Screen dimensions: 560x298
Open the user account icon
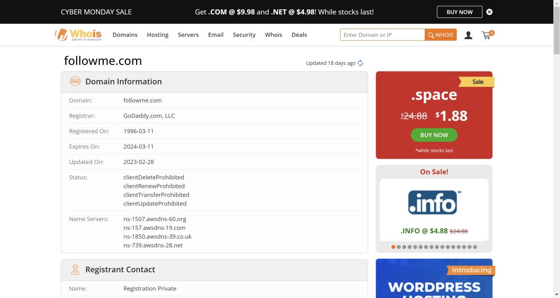(468, 35)
